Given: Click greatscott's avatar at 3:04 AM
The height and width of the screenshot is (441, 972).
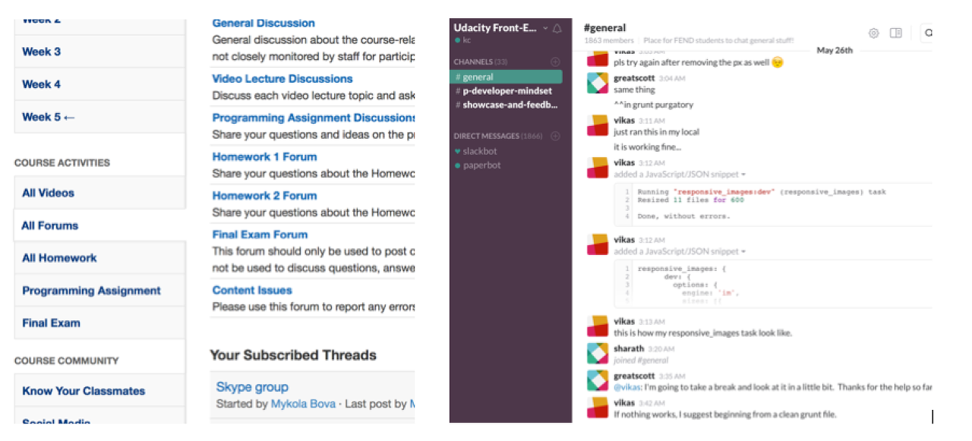Looking at the screenshot, I should [x=598, y=83].
